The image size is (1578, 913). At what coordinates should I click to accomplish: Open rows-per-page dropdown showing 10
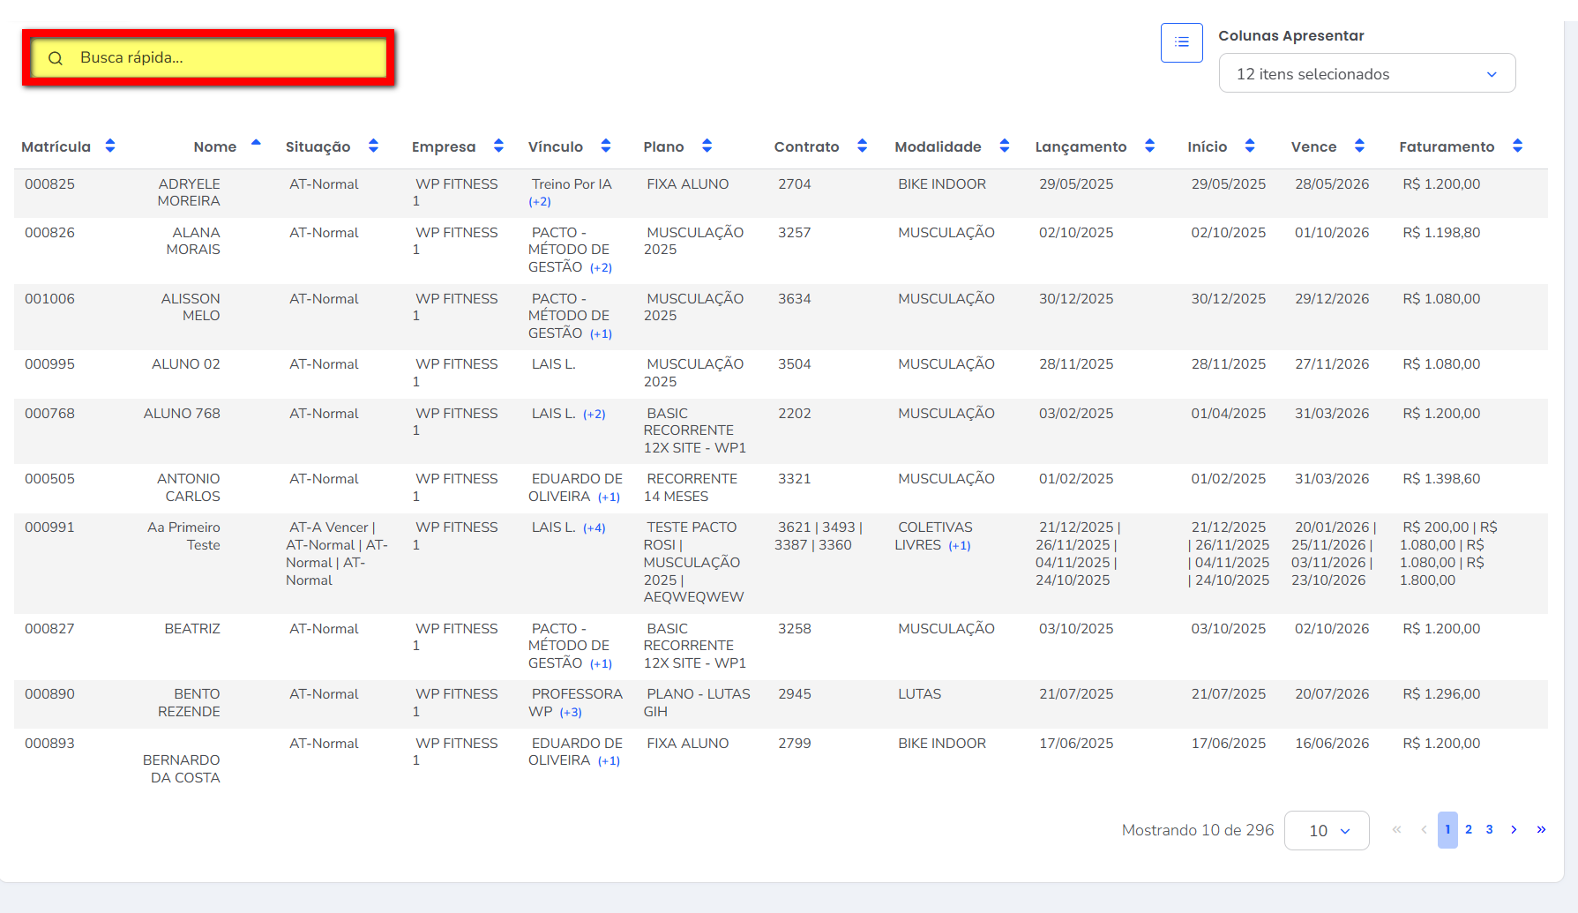click(x=1327, y=831)
